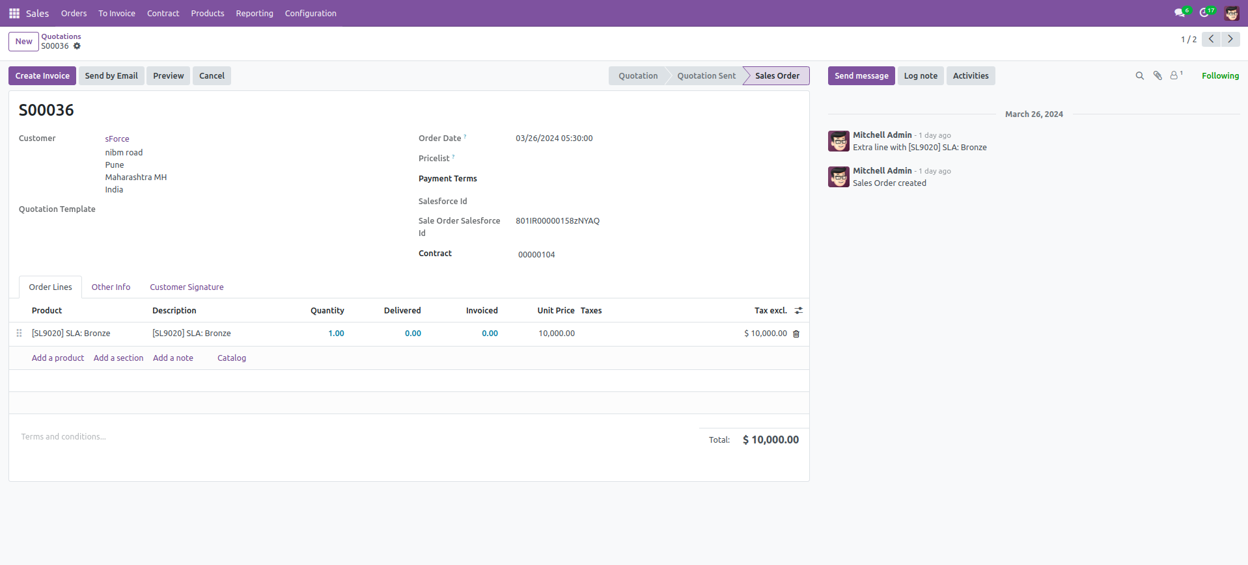Select the Order Lines tab

(50, 287)
